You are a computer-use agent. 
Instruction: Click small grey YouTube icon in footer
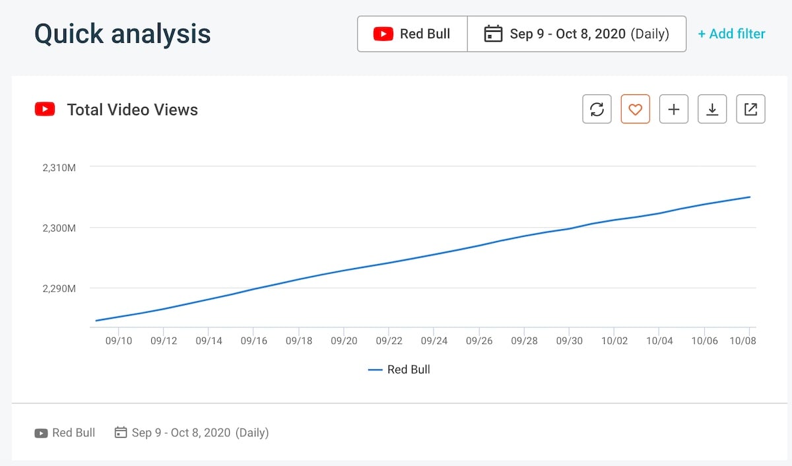coord(41,433)
